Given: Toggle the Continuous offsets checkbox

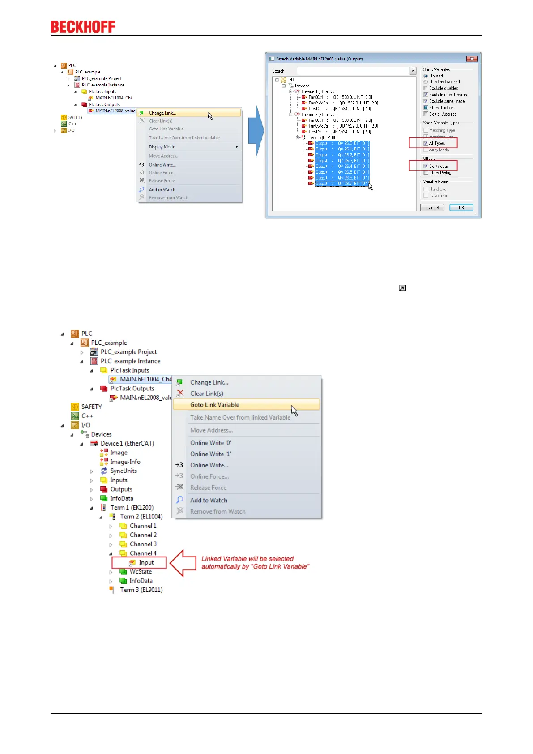Looking at the screenshot, I should (x=426, y=166).
